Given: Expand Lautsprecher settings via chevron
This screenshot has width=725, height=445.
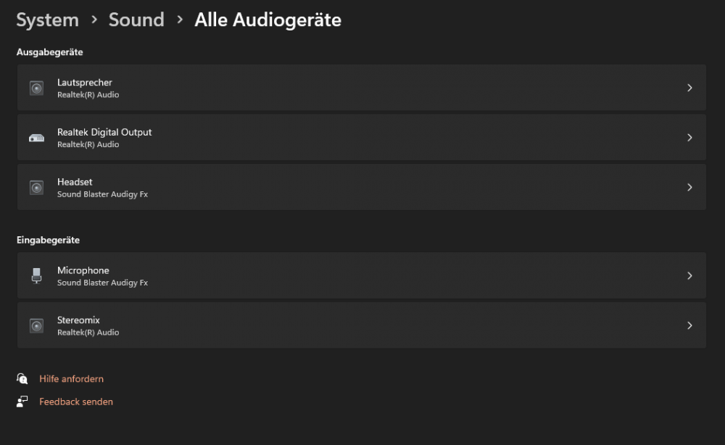Looking at the screenshot, I should point(689,88).
